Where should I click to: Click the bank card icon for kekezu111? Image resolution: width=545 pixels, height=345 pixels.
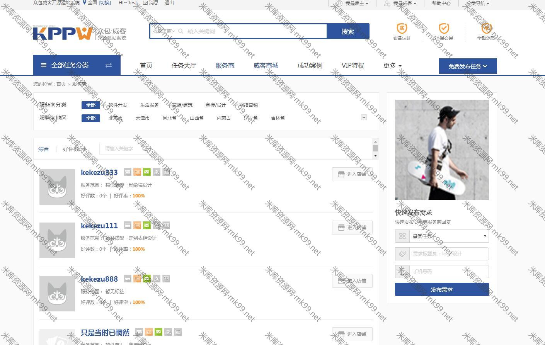pos(127,225)
